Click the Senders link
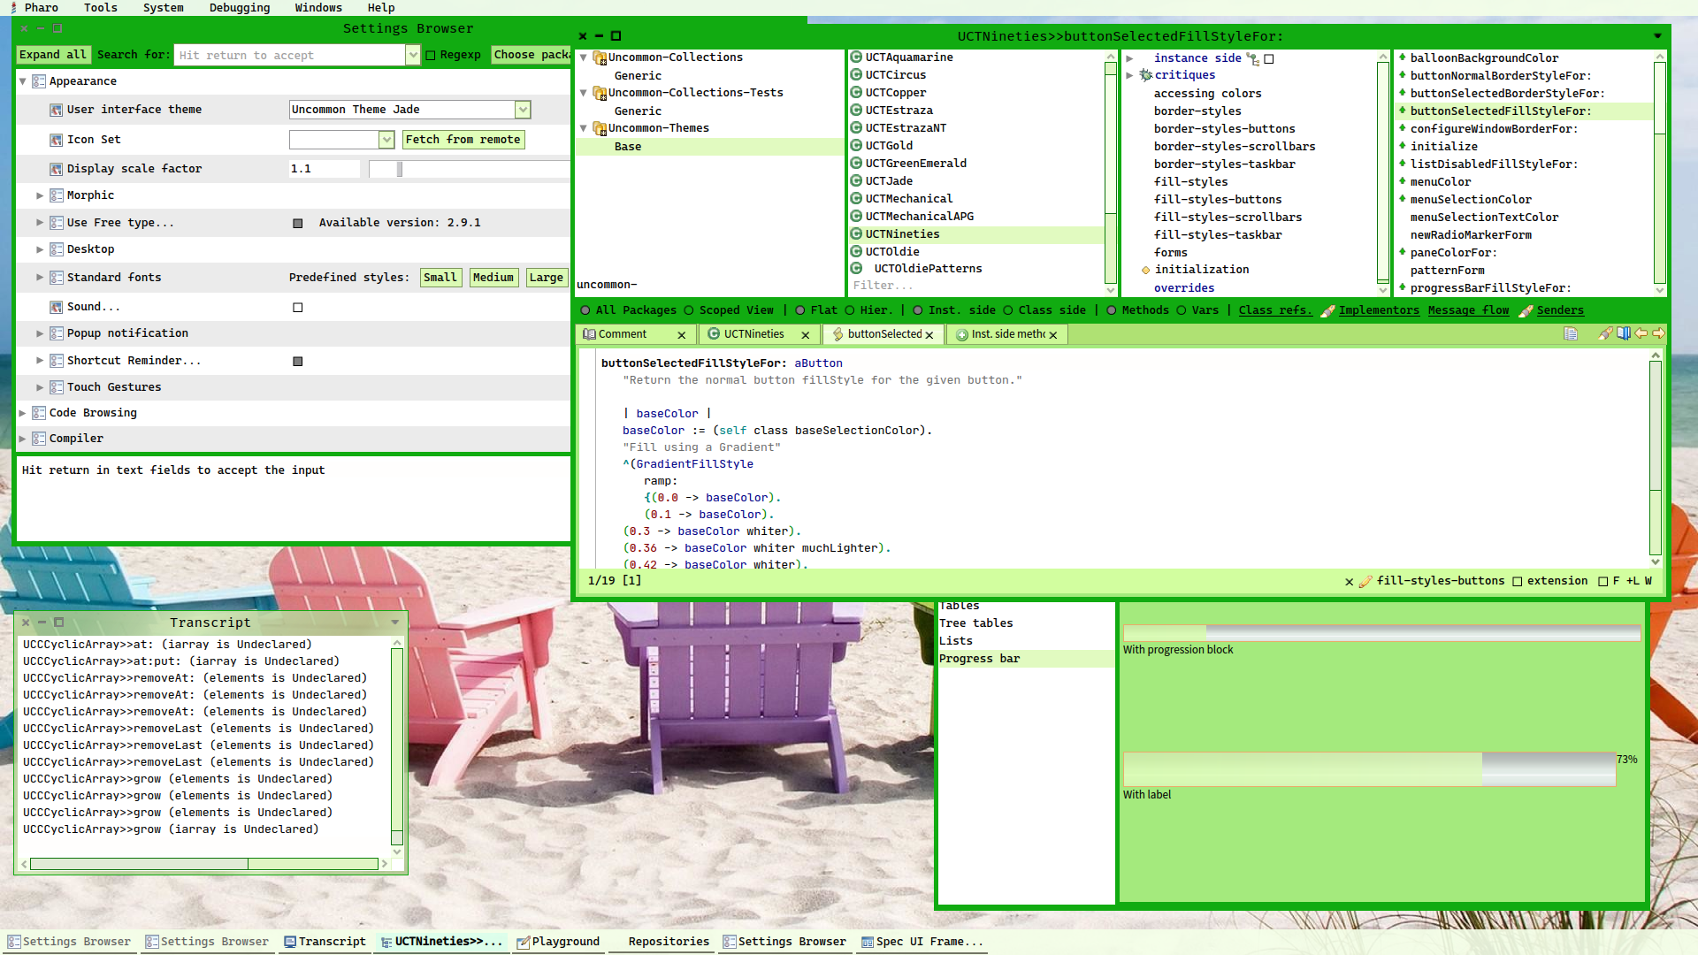Viewport: 1698px width, 955px height. (x=1560, y=310)
